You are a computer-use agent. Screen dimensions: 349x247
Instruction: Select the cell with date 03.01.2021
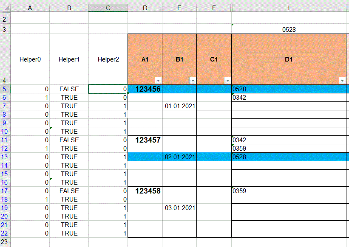[x=179, y=208]
